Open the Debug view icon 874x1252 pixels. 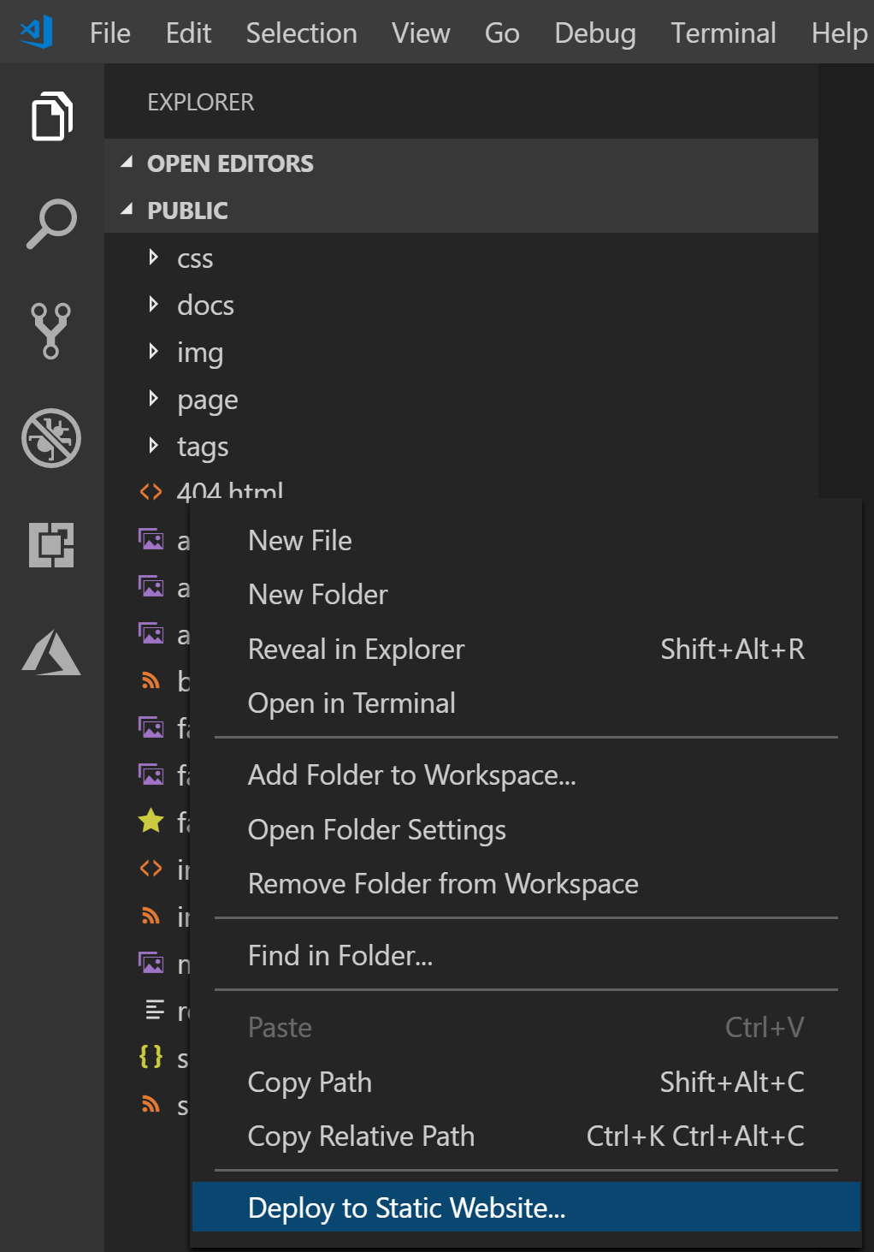click(x=51, y=438)
